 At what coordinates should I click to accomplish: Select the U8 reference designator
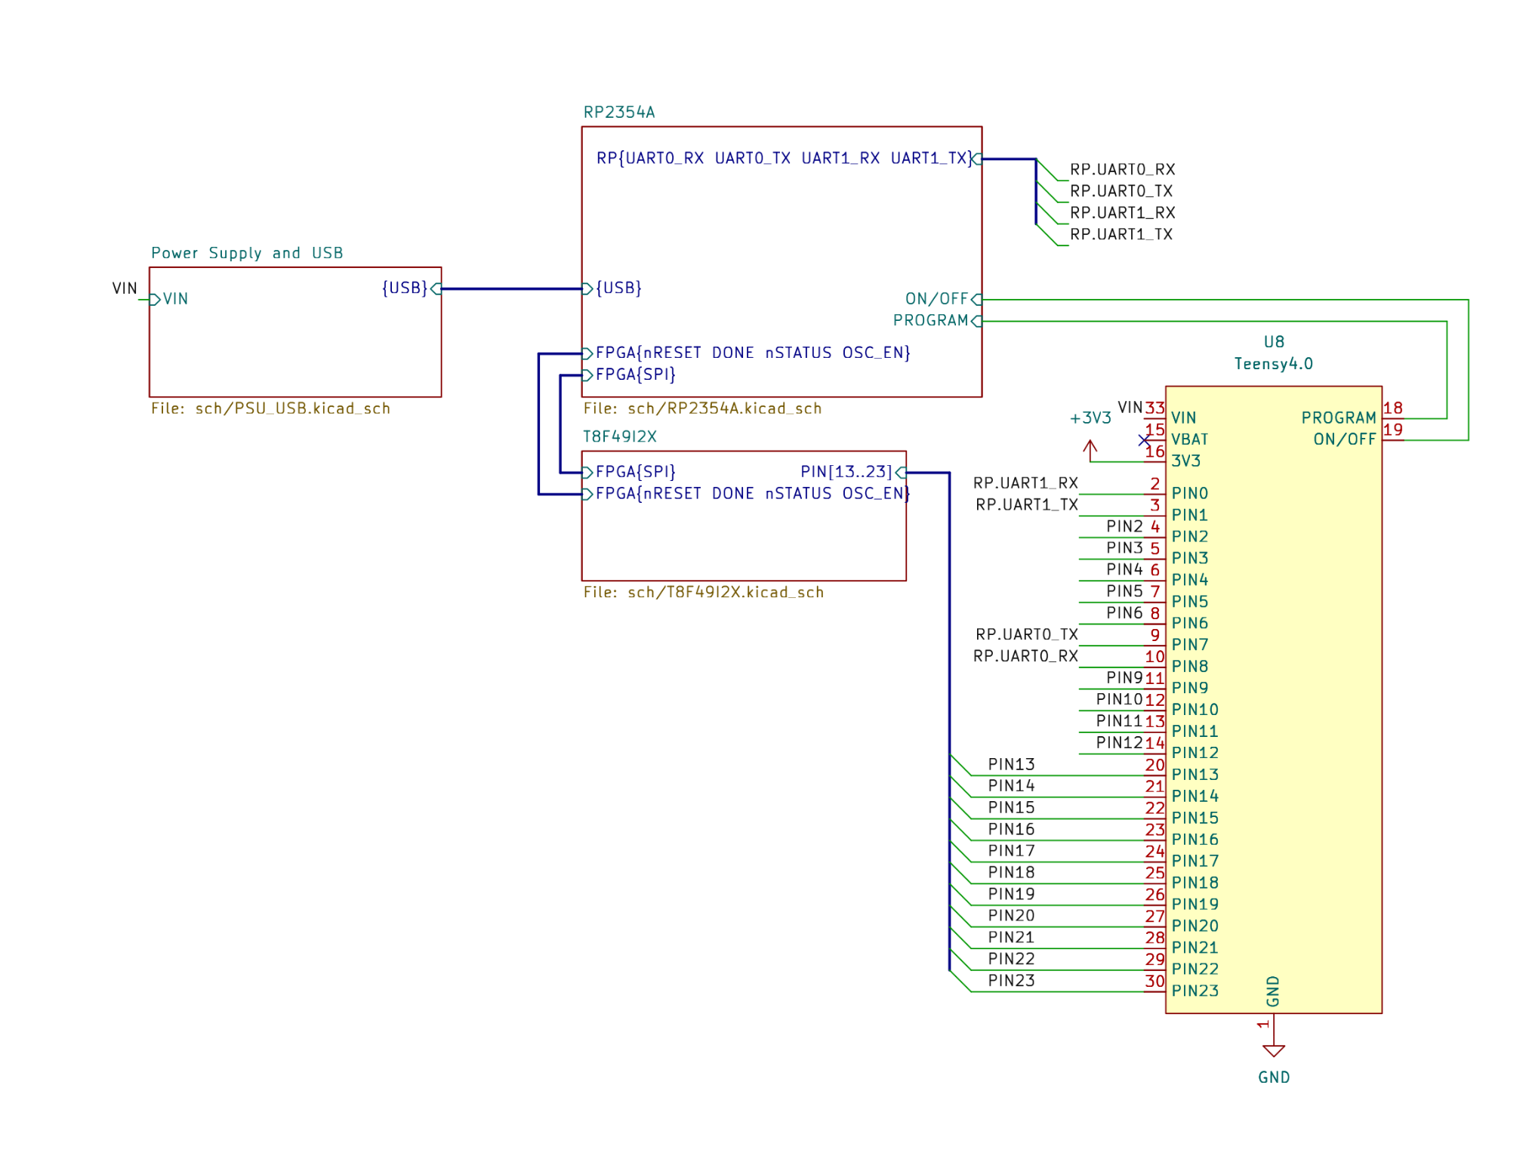pos(1274,342)
